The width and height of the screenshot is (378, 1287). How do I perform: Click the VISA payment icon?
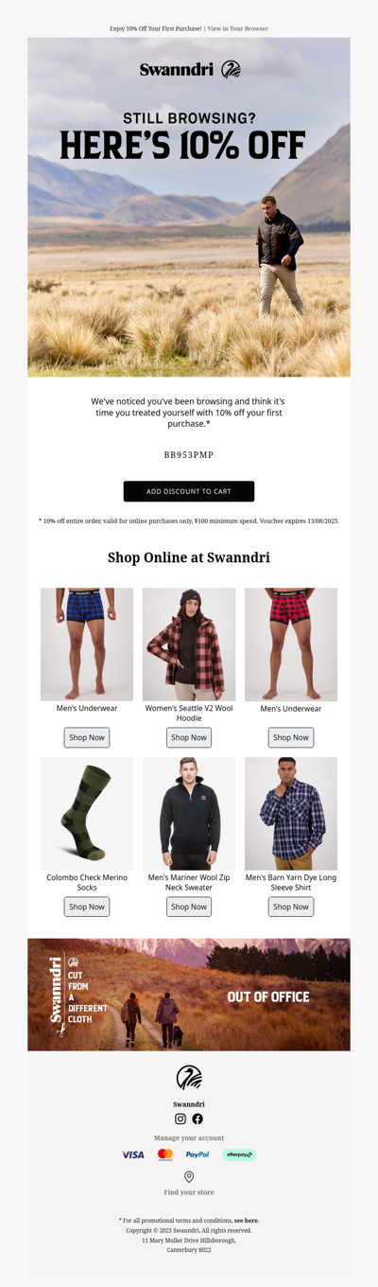tap(133, 1155)
